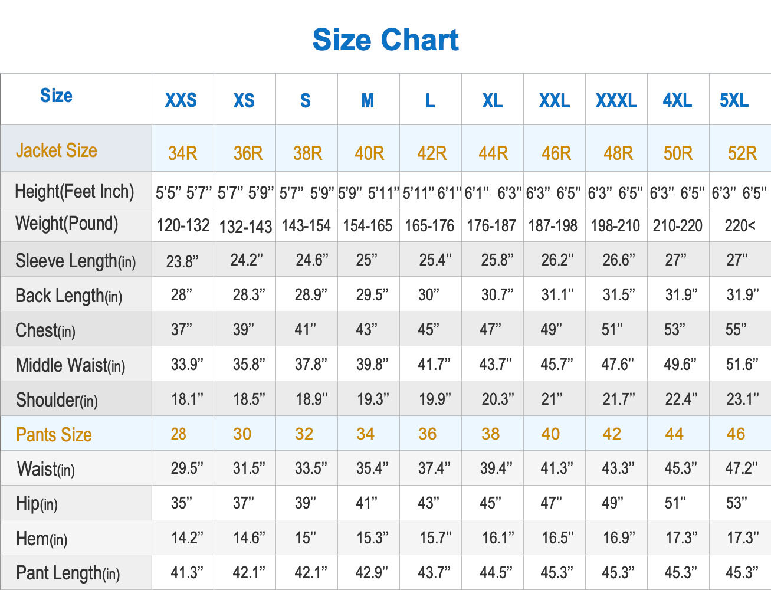Screen dimensions: 771x590
Task: Click the XL size column header
Action: coord(492,101)
